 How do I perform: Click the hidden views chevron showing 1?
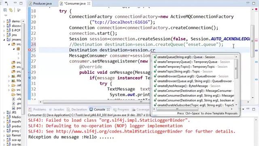pyautogui.click(x=6, y=3)
